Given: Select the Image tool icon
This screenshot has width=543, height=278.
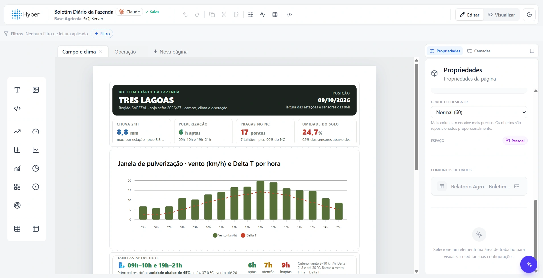Looking at the screenshot, I should click(x=36, y=90).
